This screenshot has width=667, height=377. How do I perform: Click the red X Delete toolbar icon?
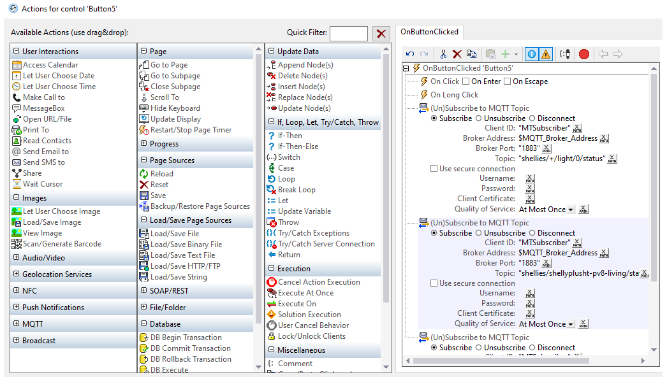pyautogui.click(x=457, y=54)
